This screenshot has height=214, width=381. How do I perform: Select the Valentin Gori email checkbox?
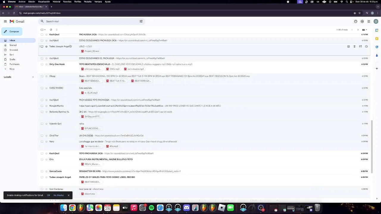pos(42,124)
